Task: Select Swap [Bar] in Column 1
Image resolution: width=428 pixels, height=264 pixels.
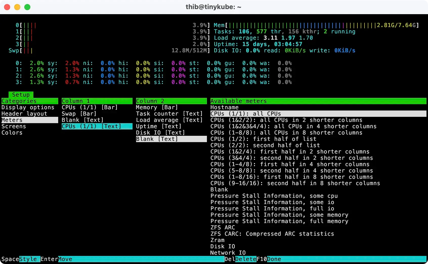Action: coord(79,114)
